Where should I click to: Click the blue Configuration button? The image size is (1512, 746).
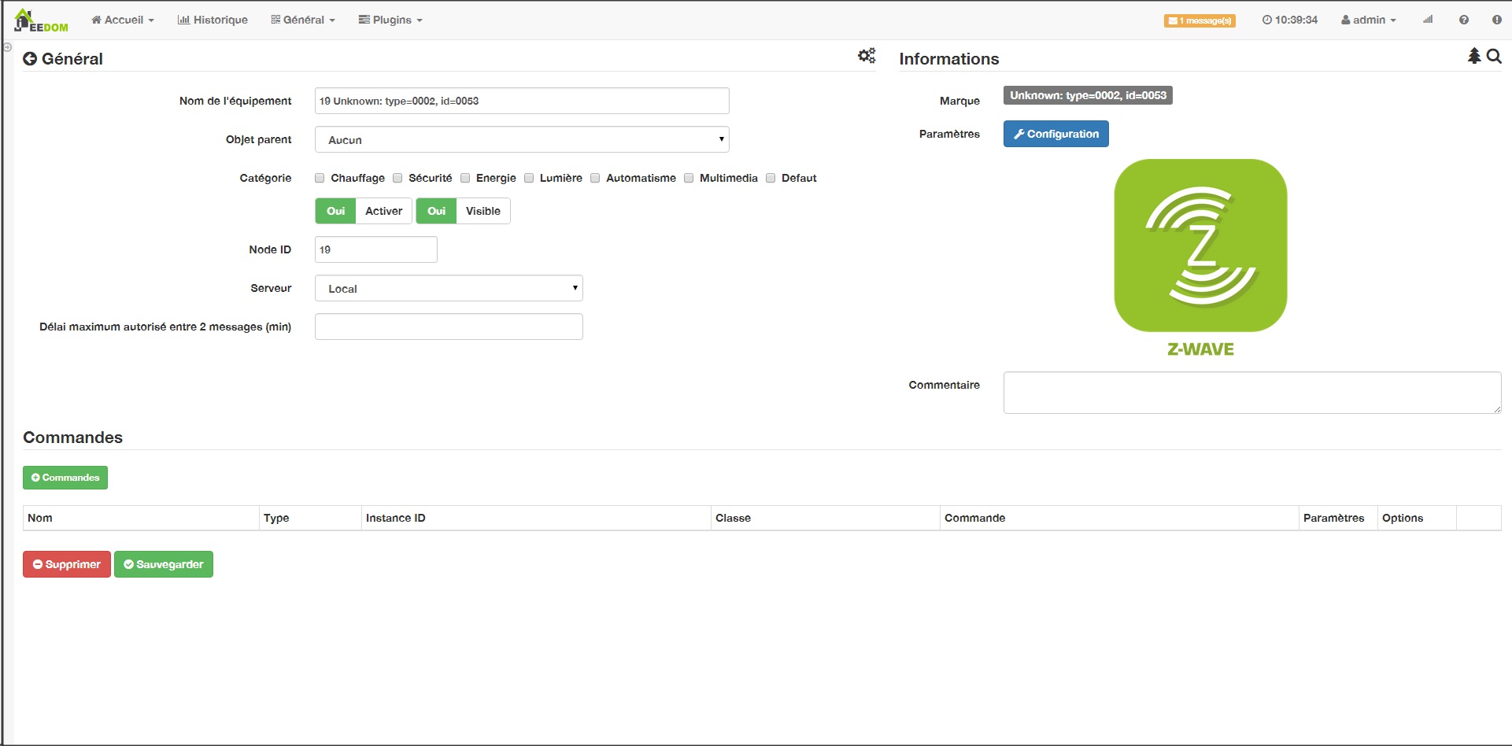pos(1056,134)
